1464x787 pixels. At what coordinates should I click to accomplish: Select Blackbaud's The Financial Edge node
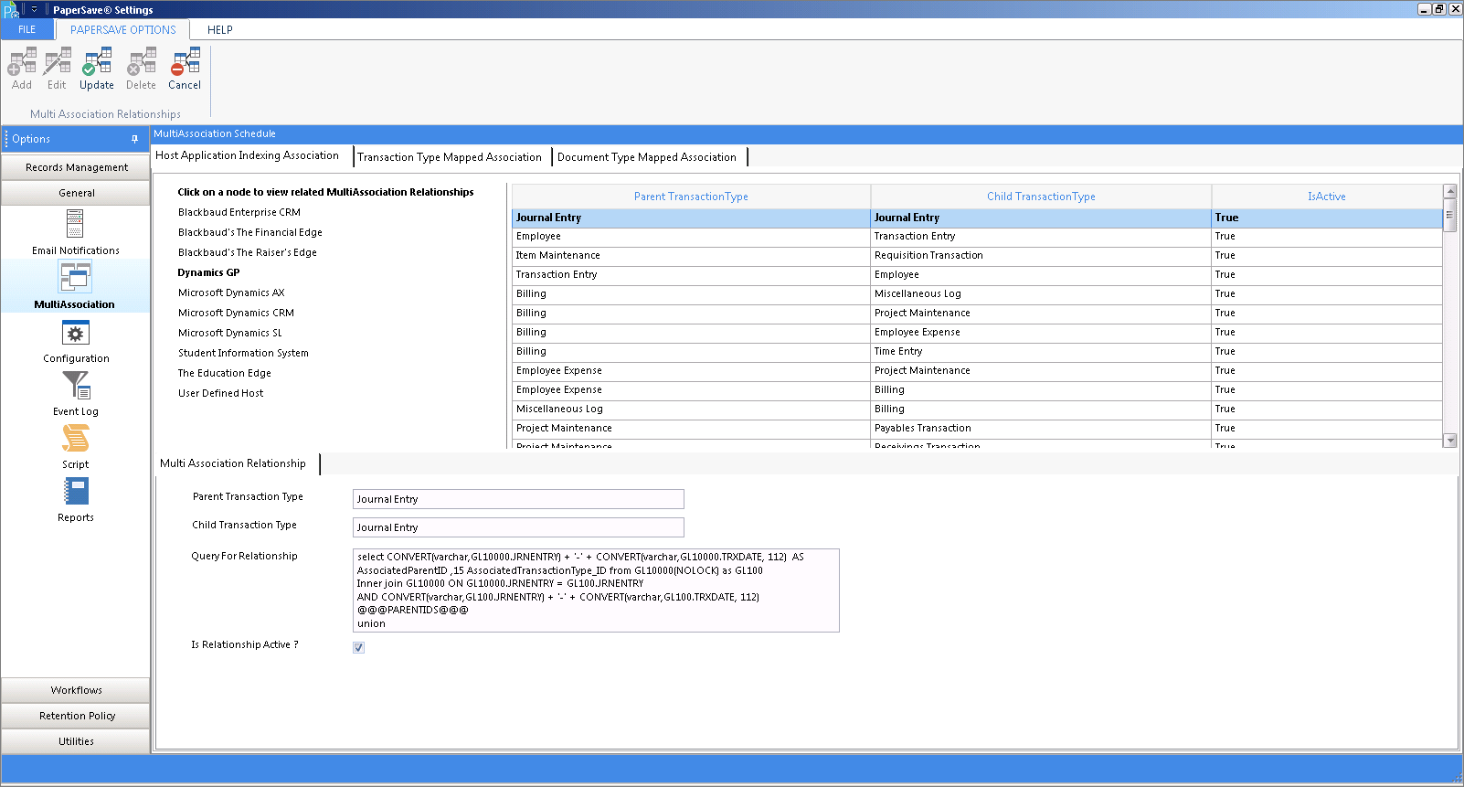[250, 232]
